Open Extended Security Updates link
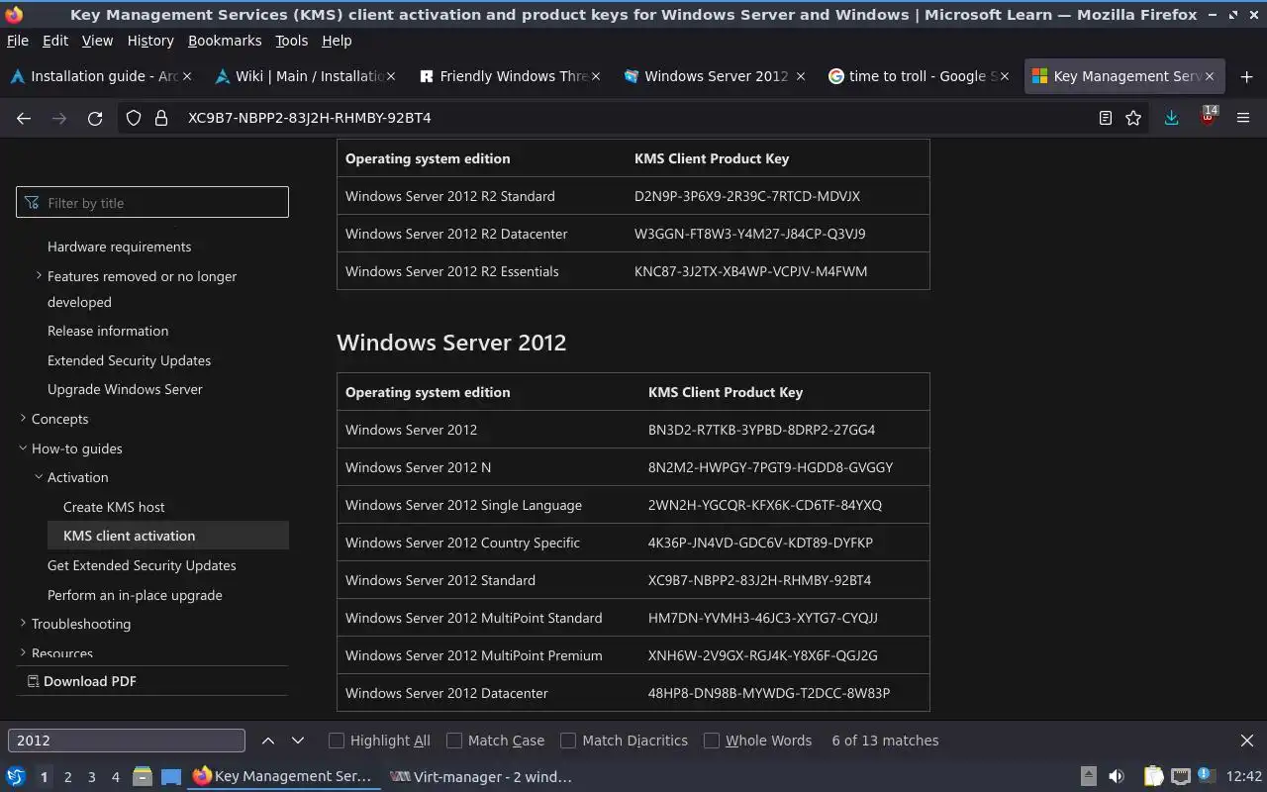1267x792 pixels. click(129, 360)
